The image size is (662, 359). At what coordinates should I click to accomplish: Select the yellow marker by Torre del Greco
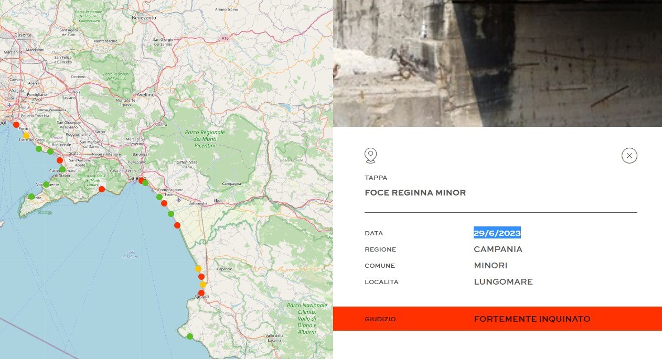point(26,135)
